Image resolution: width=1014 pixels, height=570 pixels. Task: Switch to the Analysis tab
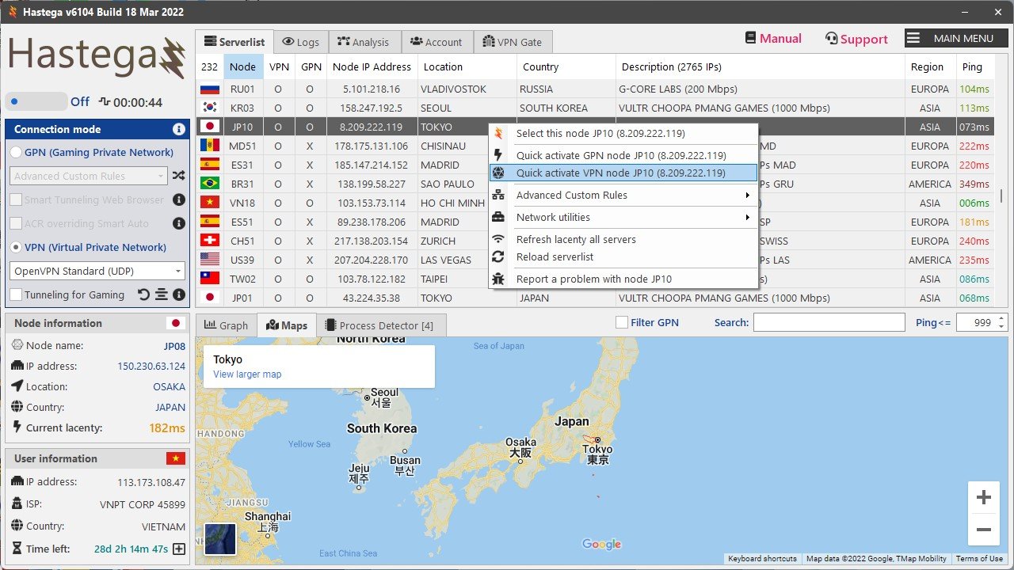click(364, 42)
